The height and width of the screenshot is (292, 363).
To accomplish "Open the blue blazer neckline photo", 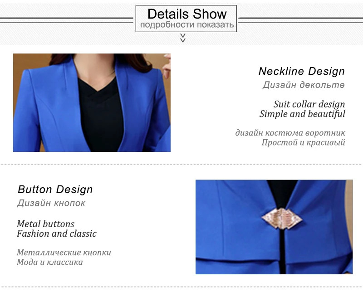I will (92, 103).
